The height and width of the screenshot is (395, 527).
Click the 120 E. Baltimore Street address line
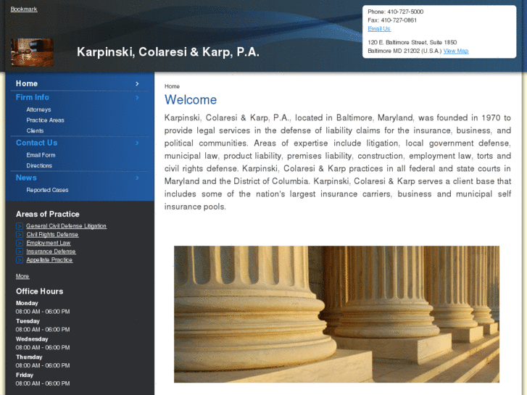(x=412, y=42)
